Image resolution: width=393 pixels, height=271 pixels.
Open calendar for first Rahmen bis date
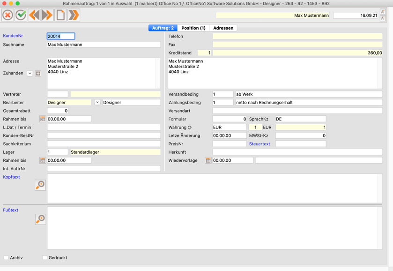(x=43, y=119)
